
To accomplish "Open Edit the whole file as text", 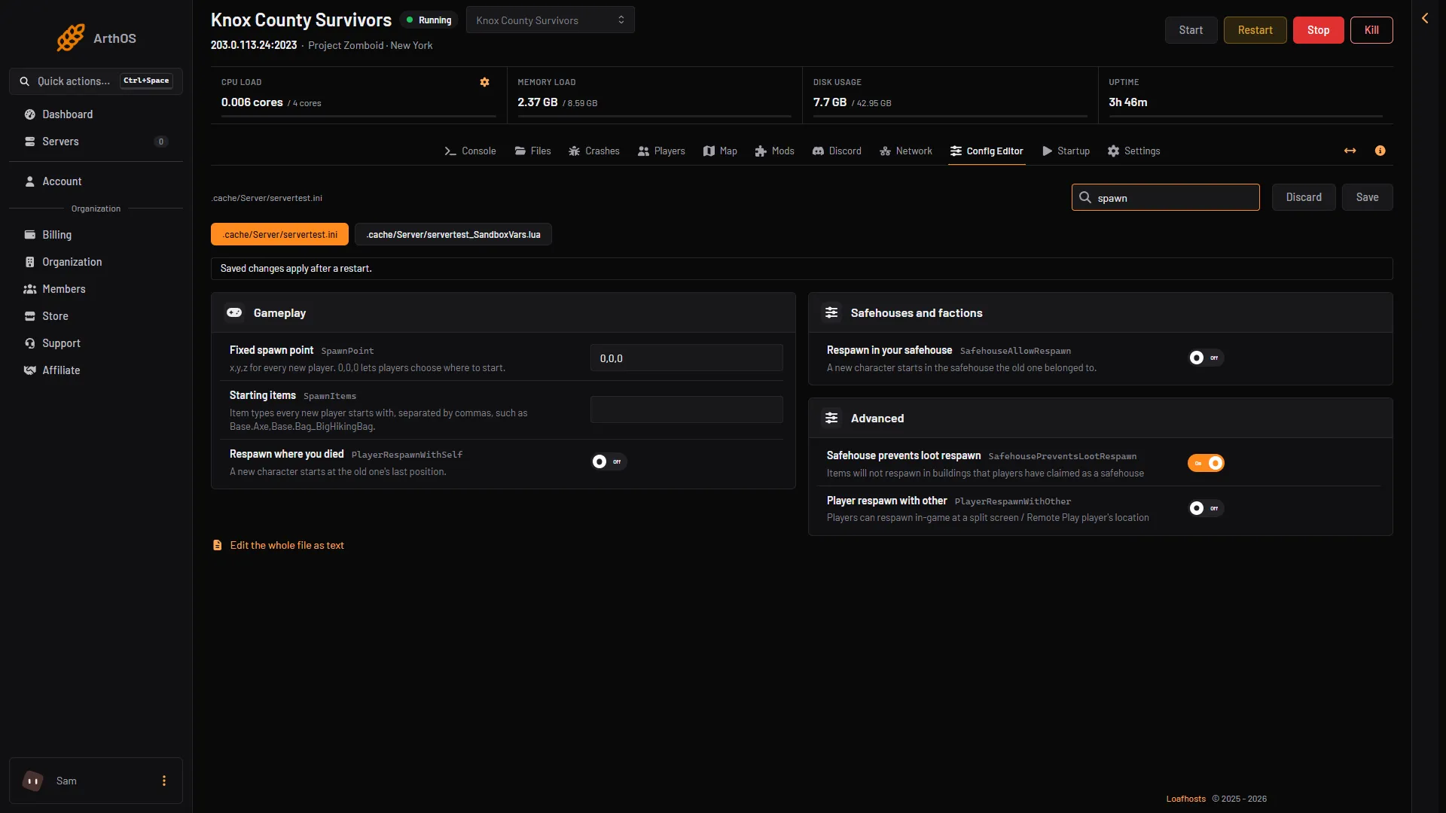I will pyautogui.click(x=278, y=545).
